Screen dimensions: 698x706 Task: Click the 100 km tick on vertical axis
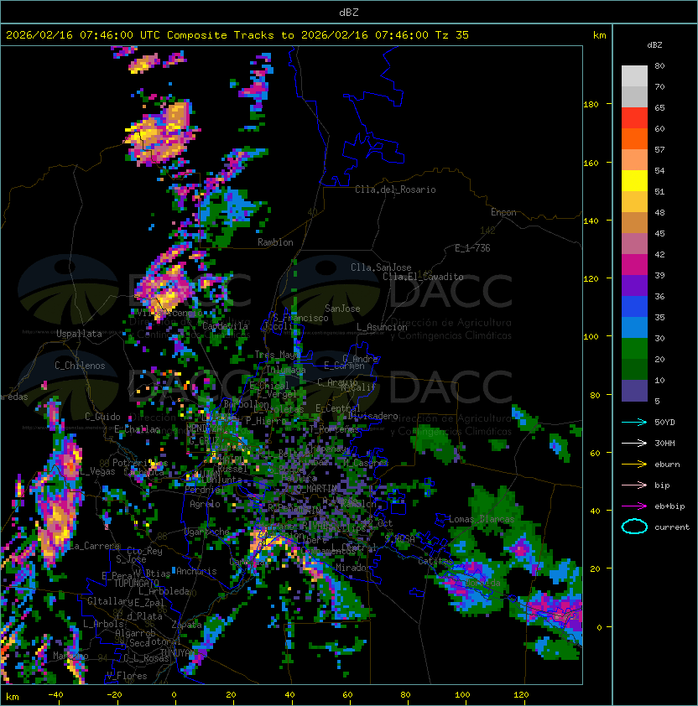[591, 337]
